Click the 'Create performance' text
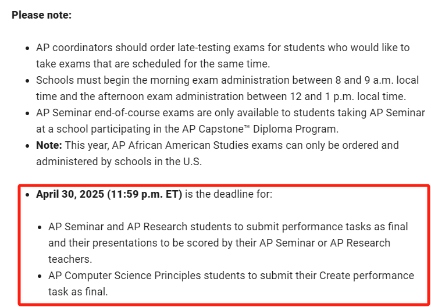Screen dimensions: 431x307 click(367, 276)
